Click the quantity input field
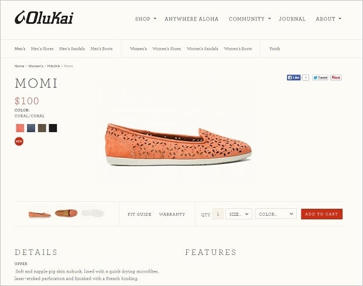This screenshot has width=363, height=286. tap(218, 214)
